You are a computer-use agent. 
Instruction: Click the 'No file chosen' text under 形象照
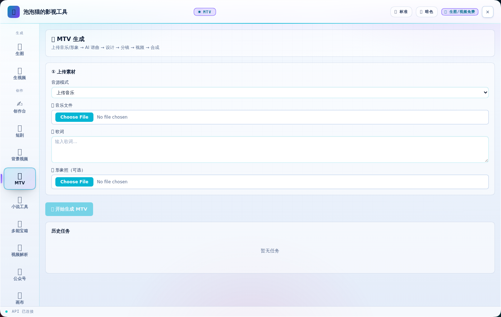coord(112,182)
